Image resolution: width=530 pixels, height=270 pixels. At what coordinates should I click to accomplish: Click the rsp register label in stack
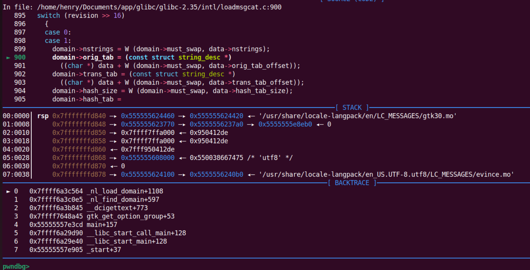pyautogui.click(x=43, y=116)
